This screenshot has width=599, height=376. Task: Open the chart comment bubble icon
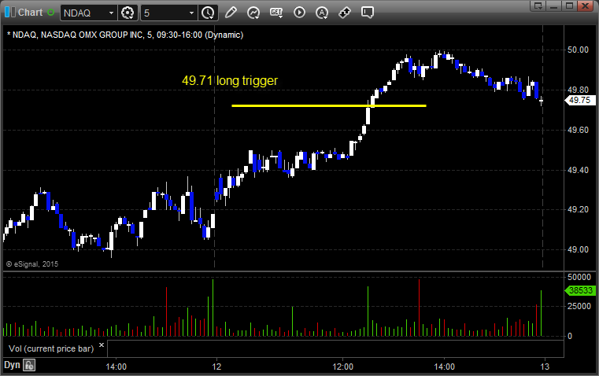[368, 13]
